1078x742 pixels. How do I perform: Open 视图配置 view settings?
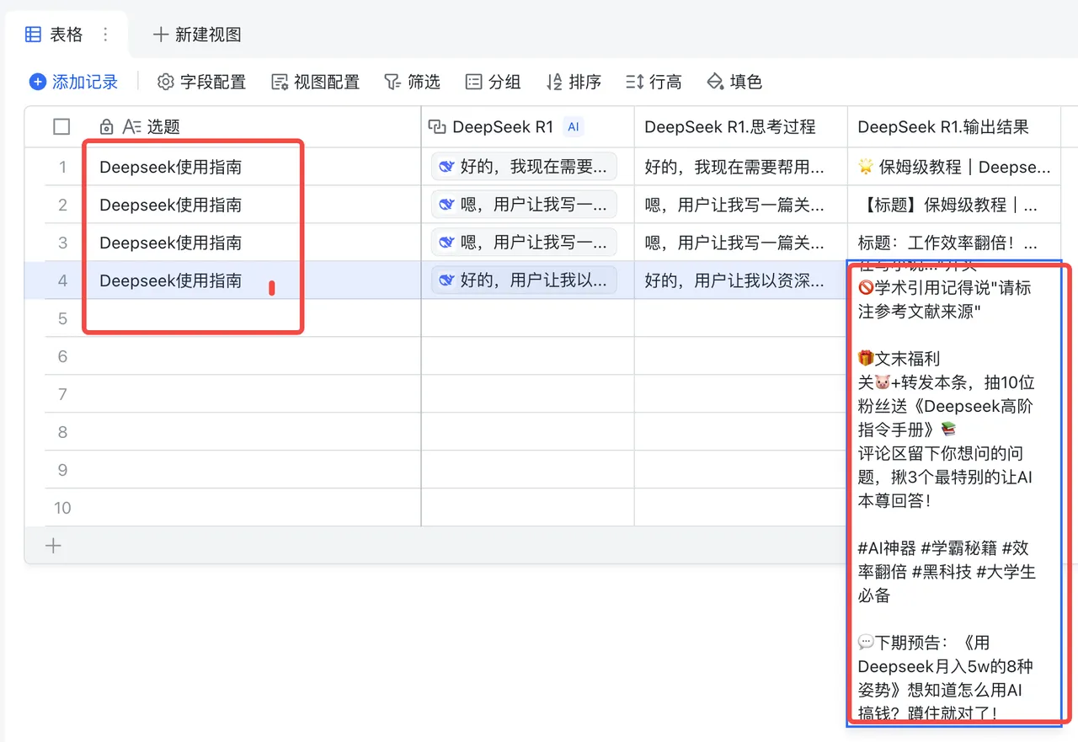[x=316, y=82]
